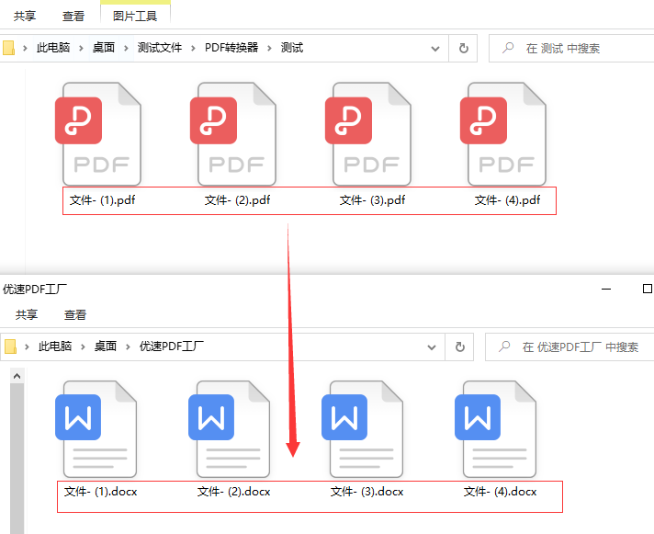
Task: Refresh the 测试 folder view
Action: tap(463, 49)
